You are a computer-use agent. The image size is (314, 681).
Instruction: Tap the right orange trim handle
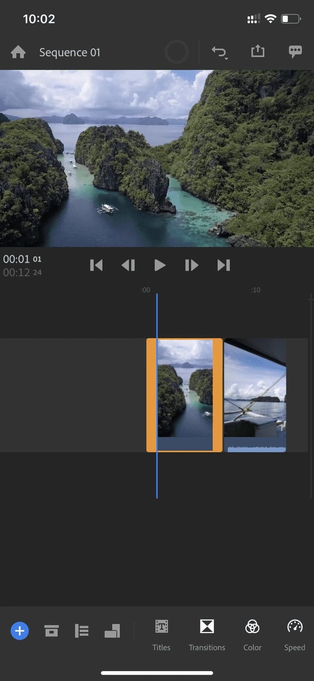tap(218, 395)
